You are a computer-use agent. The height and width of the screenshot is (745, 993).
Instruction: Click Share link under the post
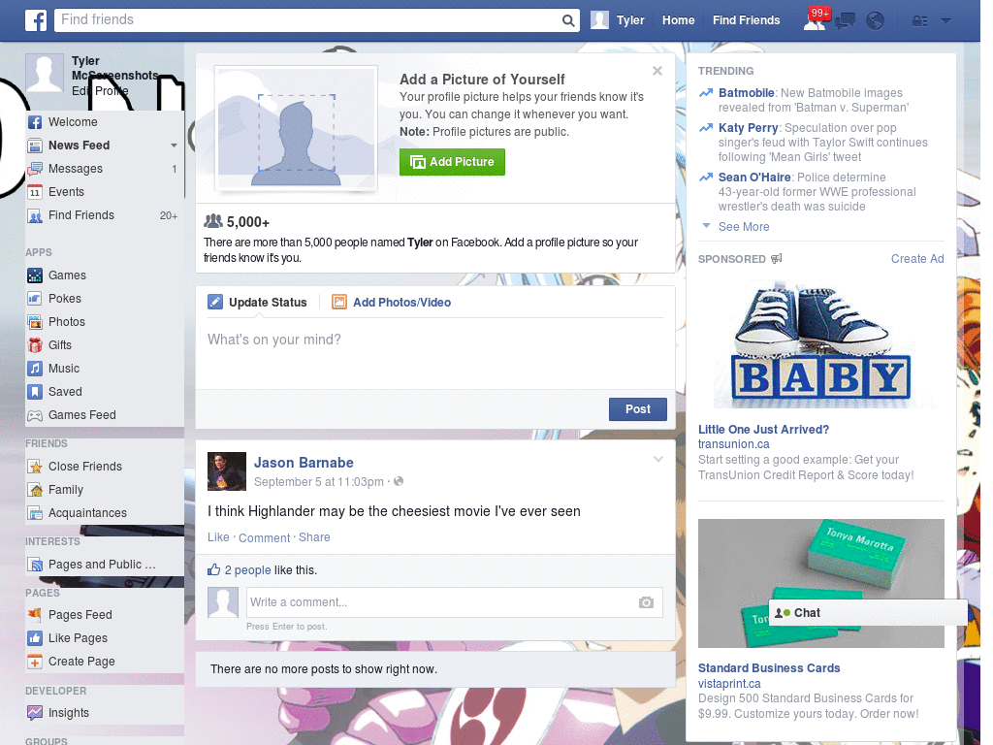(x=314, y=537)
